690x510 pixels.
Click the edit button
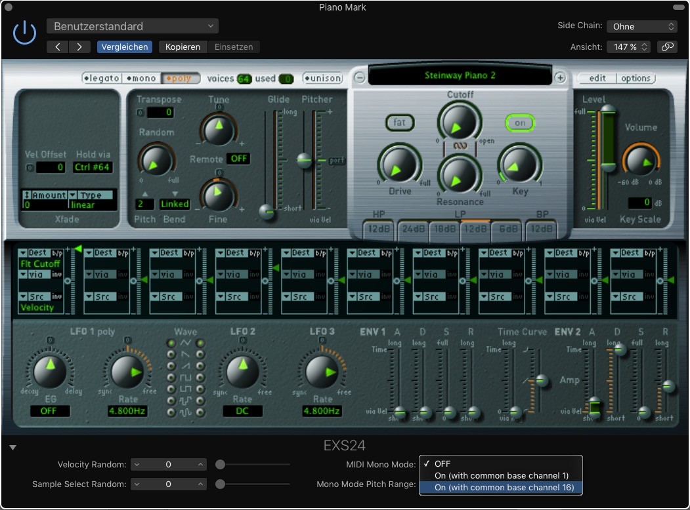click(x=597, y=78)
